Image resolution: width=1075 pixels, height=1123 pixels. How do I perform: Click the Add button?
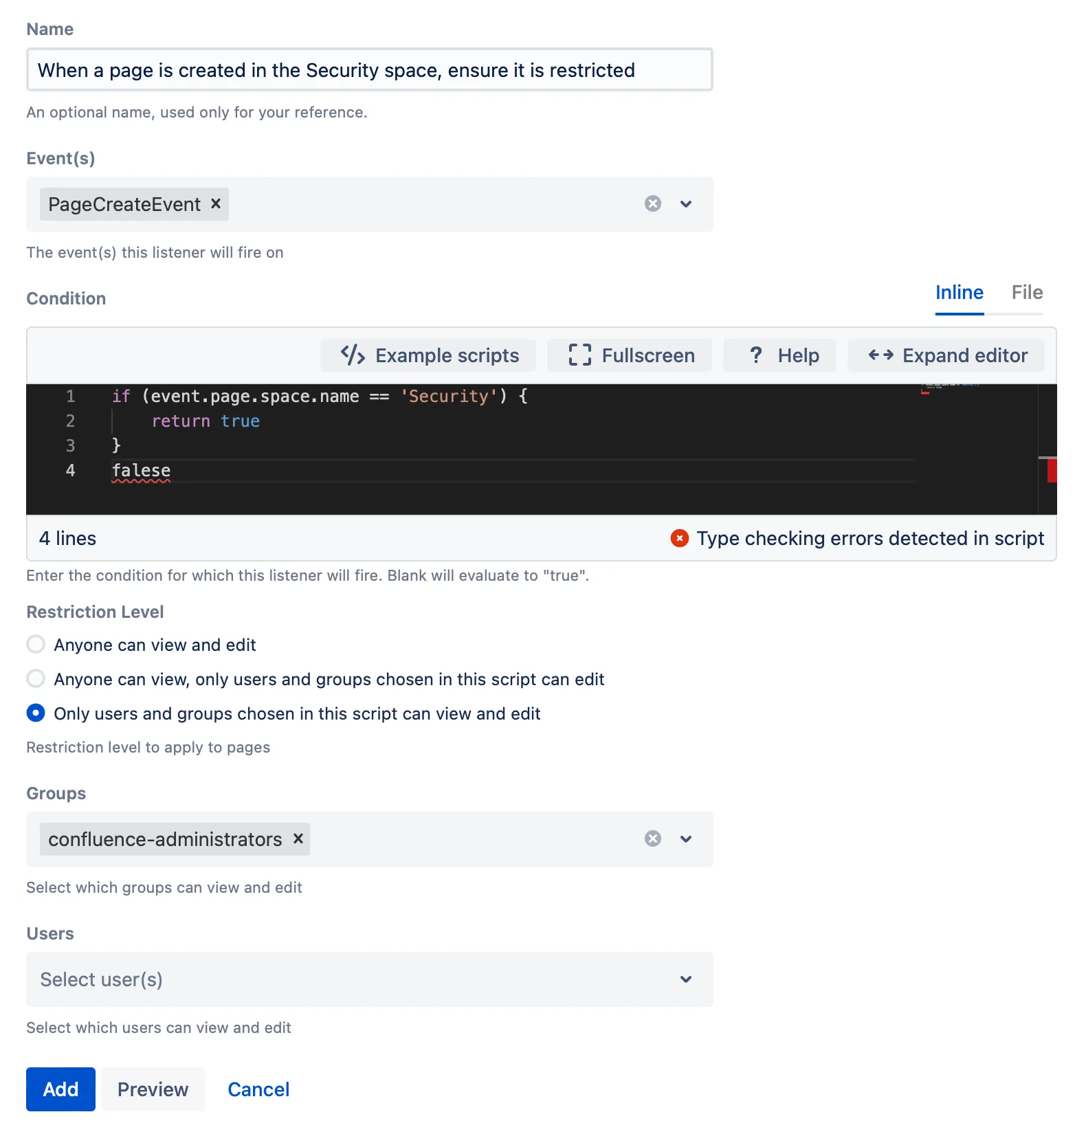click(60, 1089)
